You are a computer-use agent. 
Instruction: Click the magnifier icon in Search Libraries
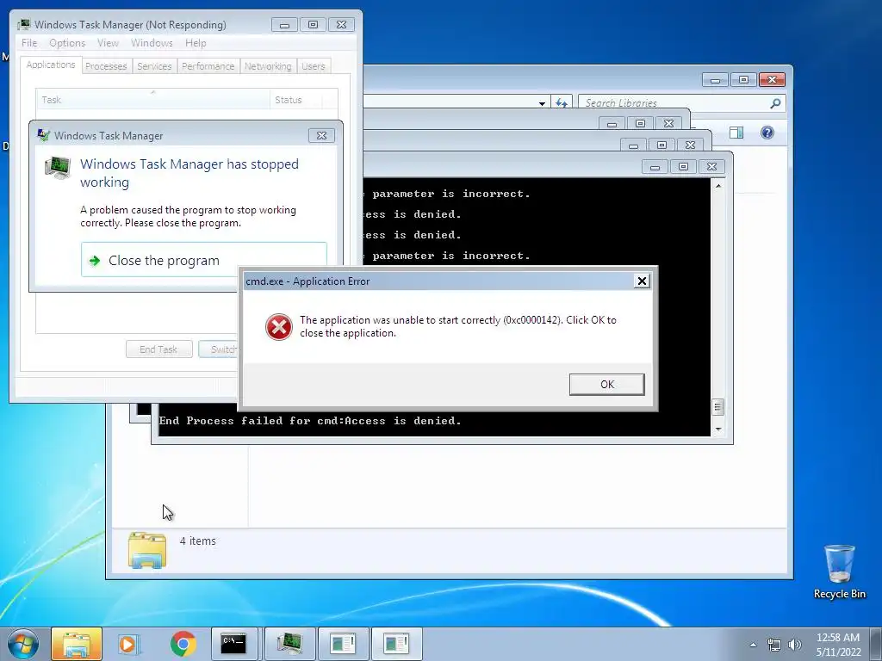[775, 103]
